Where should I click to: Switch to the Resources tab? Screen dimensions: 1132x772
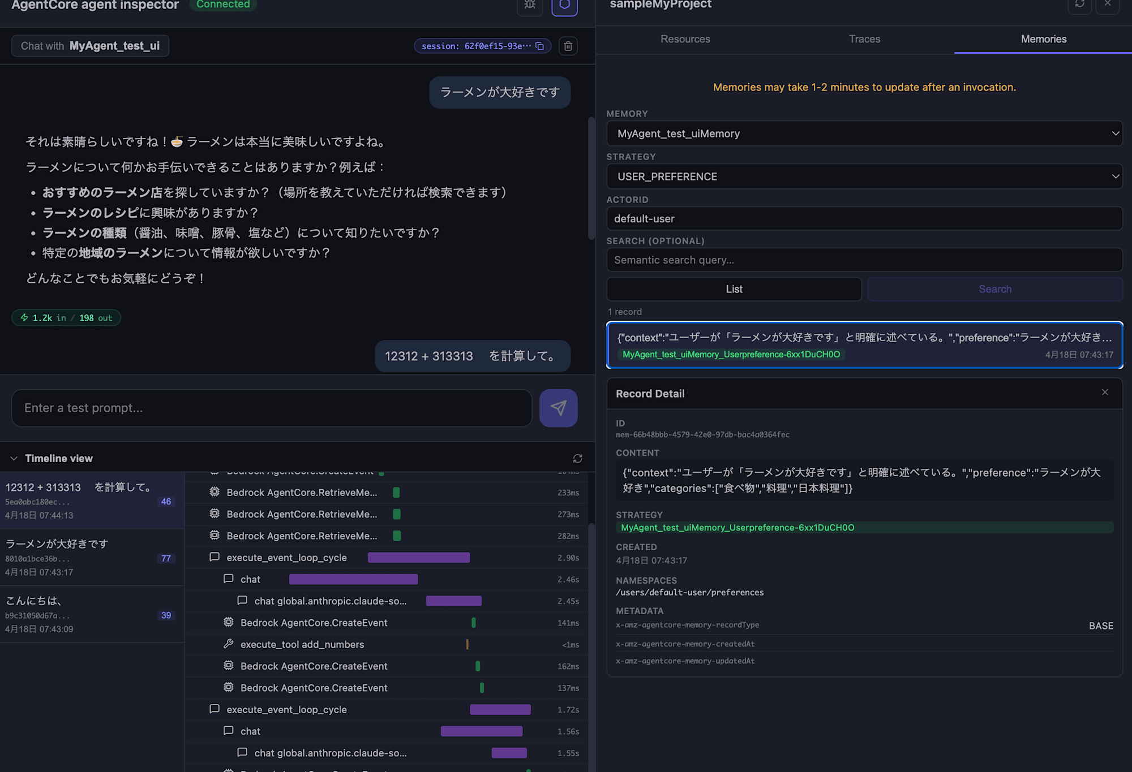coord(685,39)
